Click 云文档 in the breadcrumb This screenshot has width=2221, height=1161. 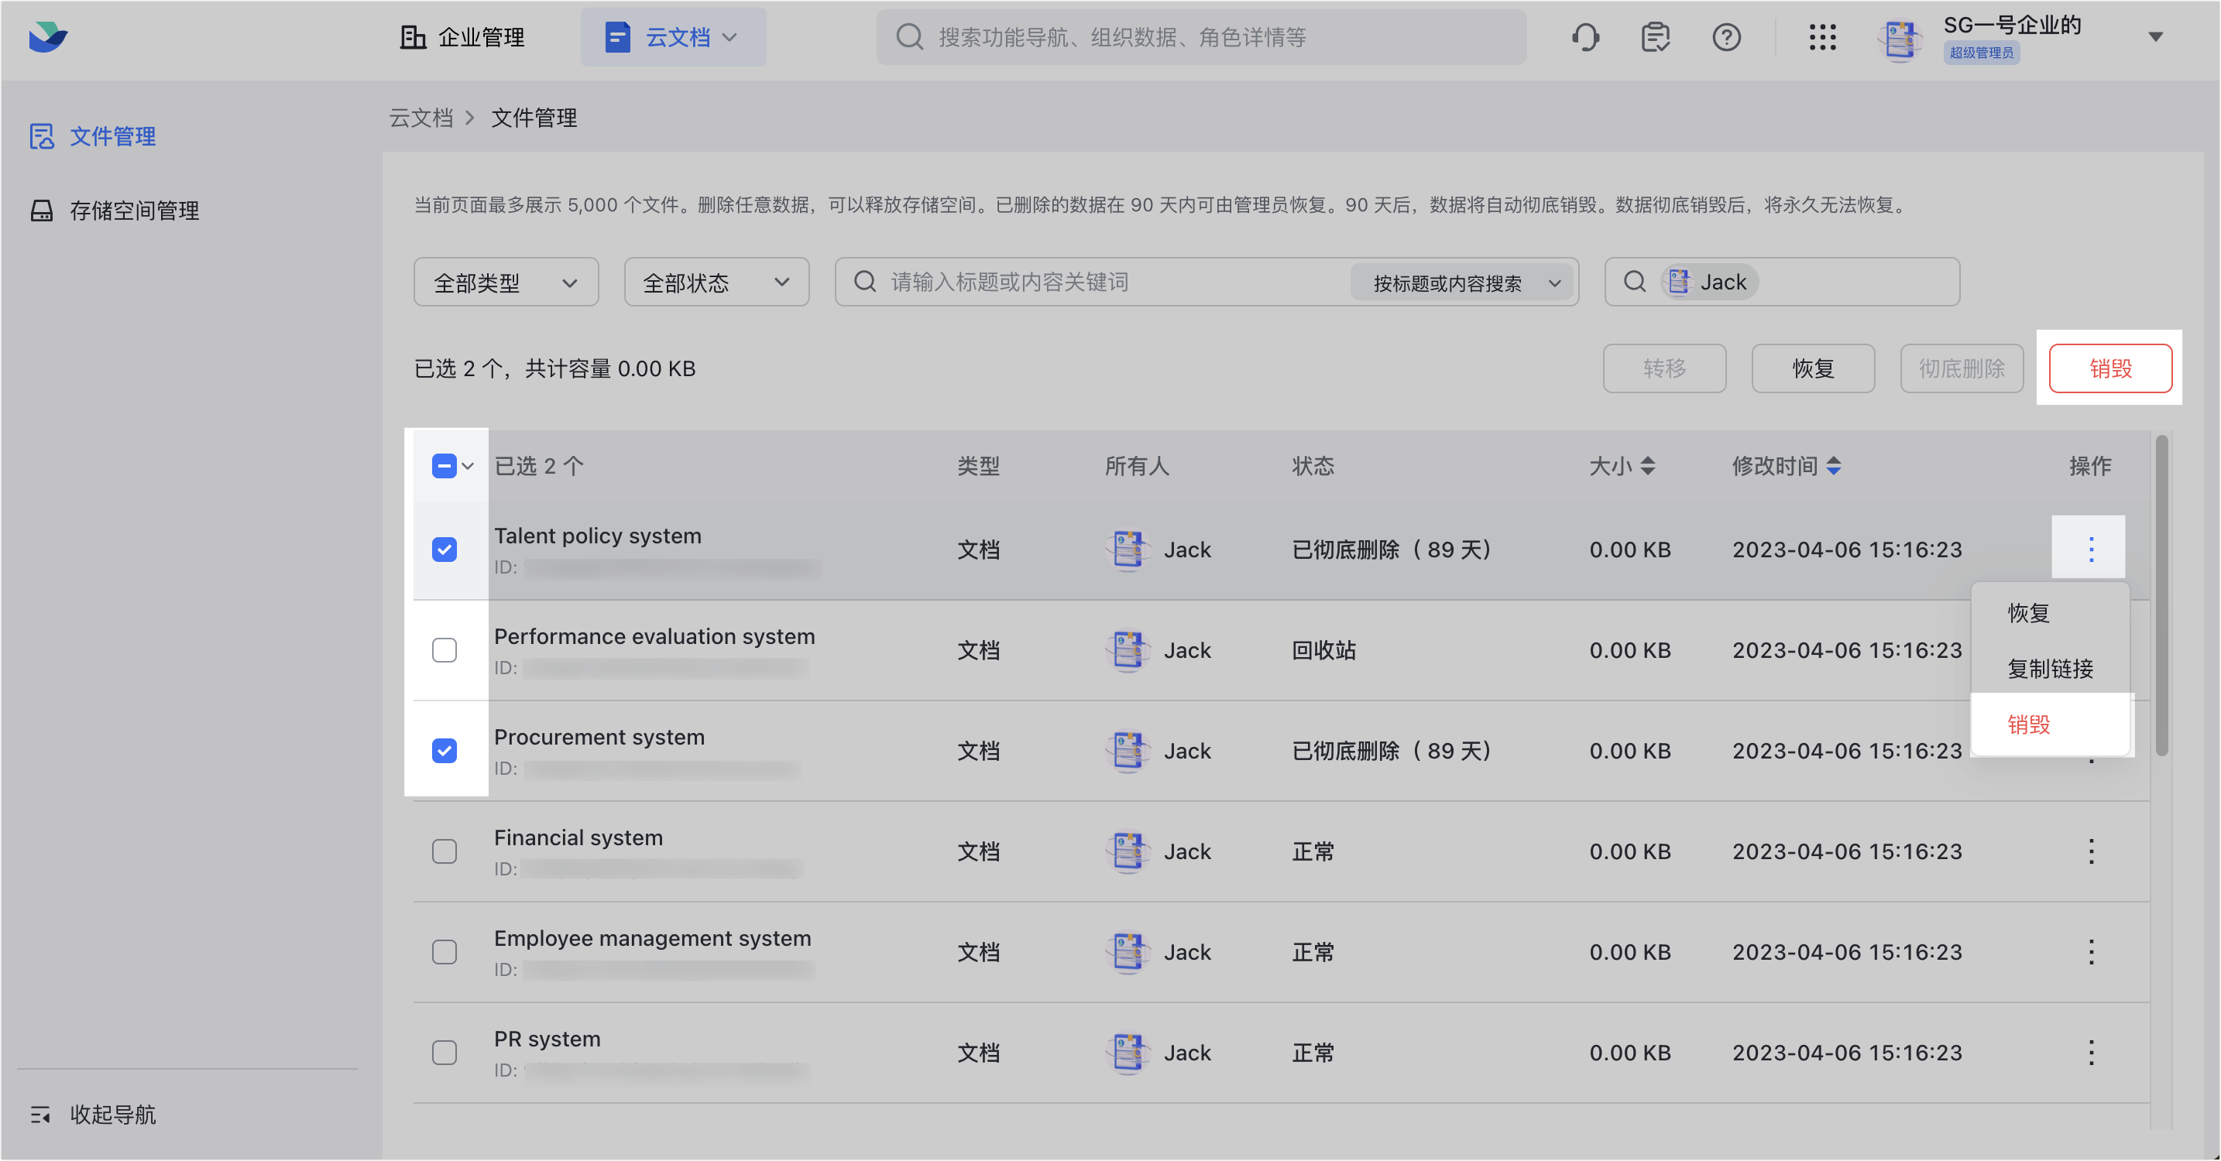point(421,118)
